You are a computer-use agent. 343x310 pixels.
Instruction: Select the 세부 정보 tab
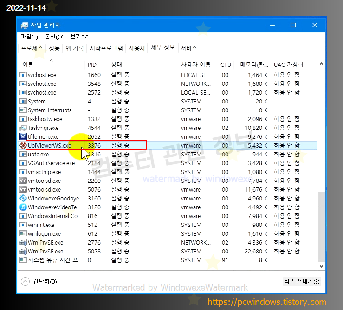click(163, 48)
